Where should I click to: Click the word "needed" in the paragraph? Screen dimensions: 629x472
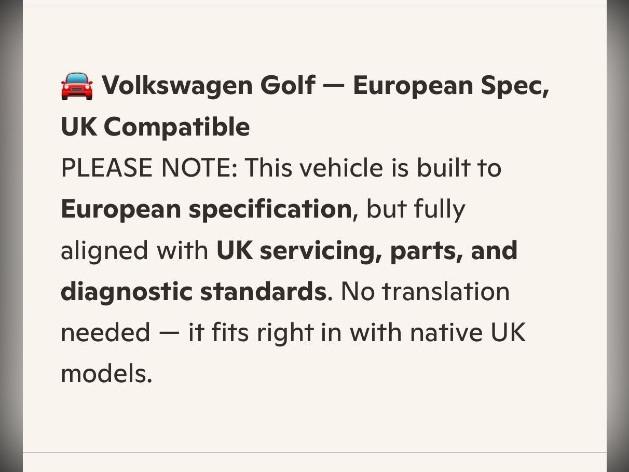point(106,332)
